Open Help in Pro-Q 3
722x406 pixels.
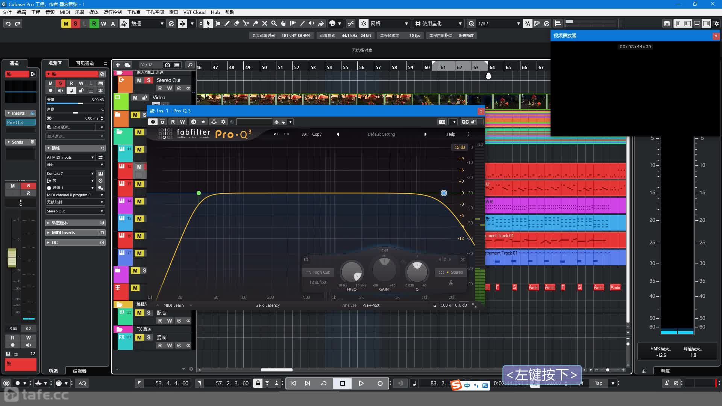click(451, 134)
